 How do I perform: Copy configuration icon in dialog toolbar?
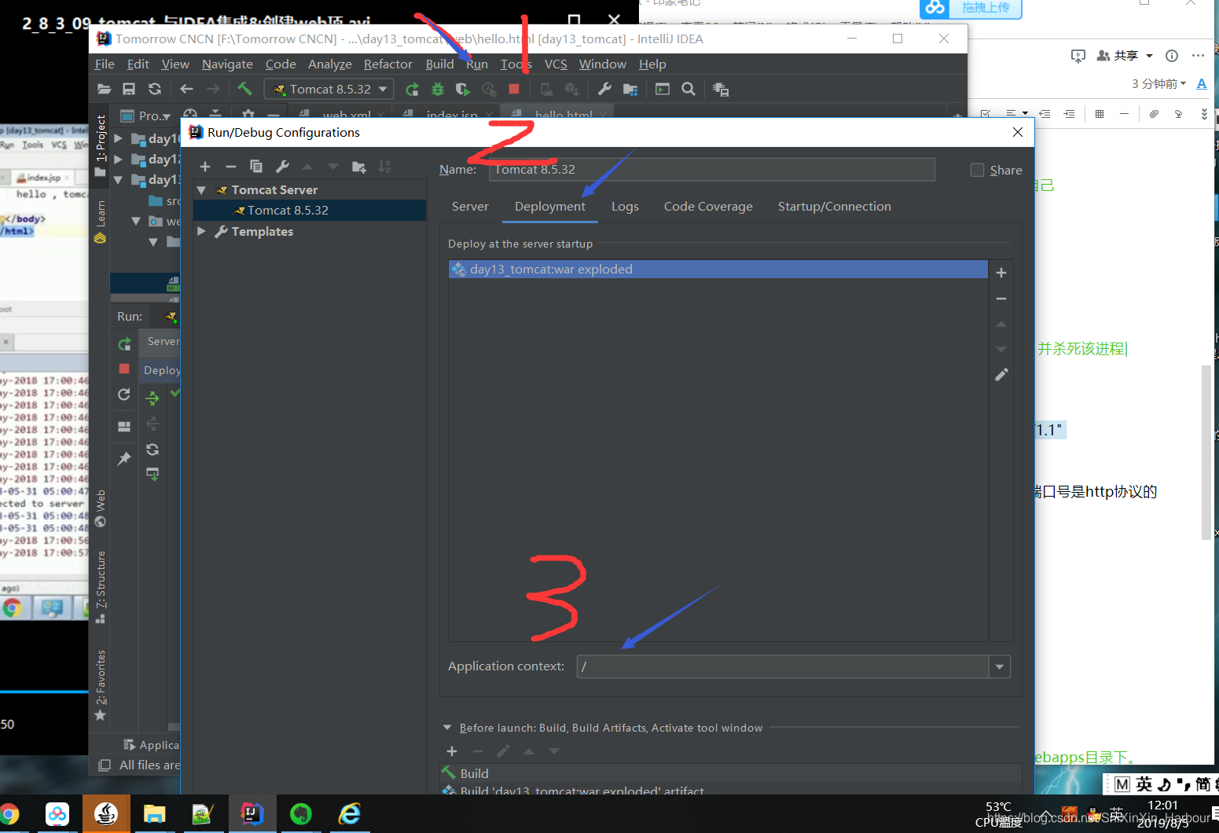click(256, 167)
